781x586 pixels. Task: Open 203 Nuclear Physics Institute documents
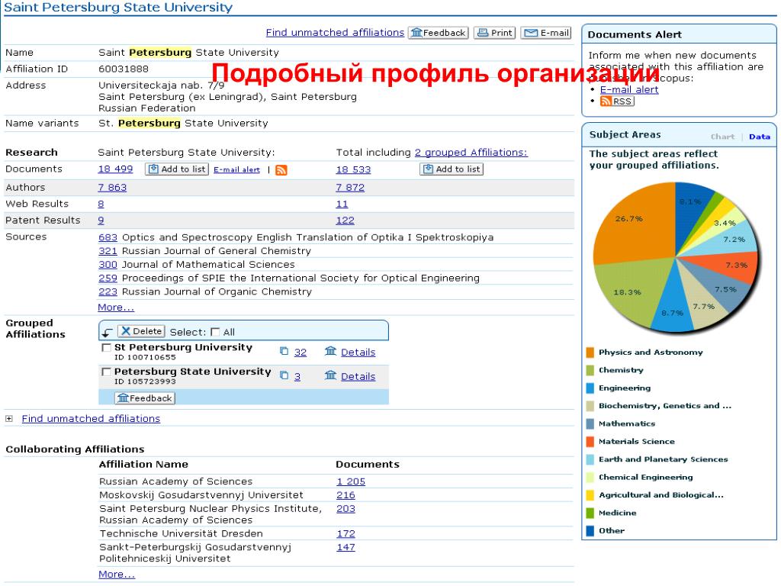click(346, 508)
